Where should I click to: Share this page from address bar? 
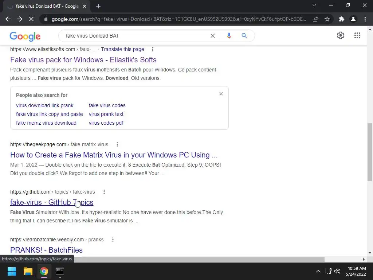click(315, 19)
